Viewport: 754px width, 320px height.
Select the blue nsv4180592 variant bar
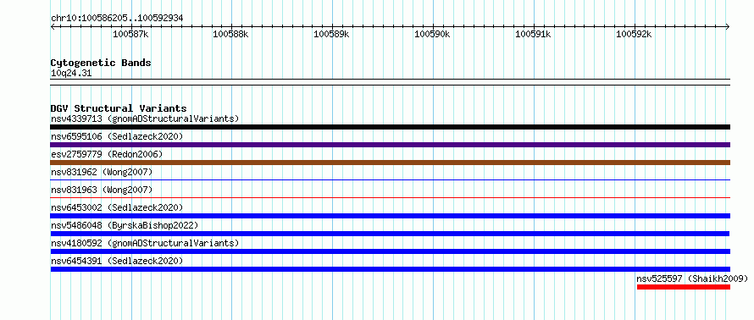(x=390, y=251)
